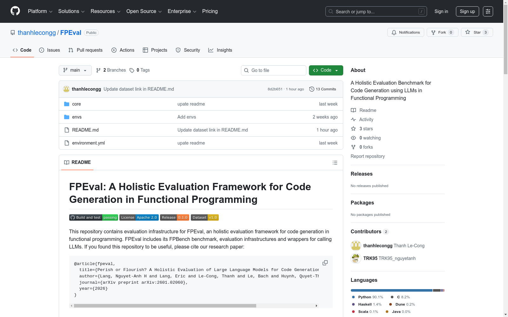The width and height of the screenshot is (508, 317).
Task: Click the tag icon beside 0 Tags
Action: pos(132,70)
